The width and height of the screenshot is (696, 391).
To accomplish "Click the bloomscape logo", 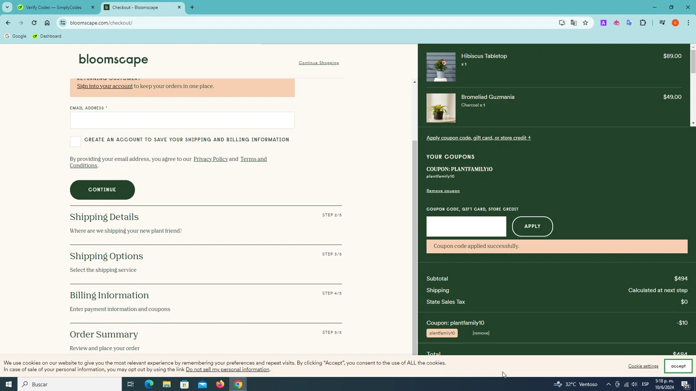I will (113, 60).
